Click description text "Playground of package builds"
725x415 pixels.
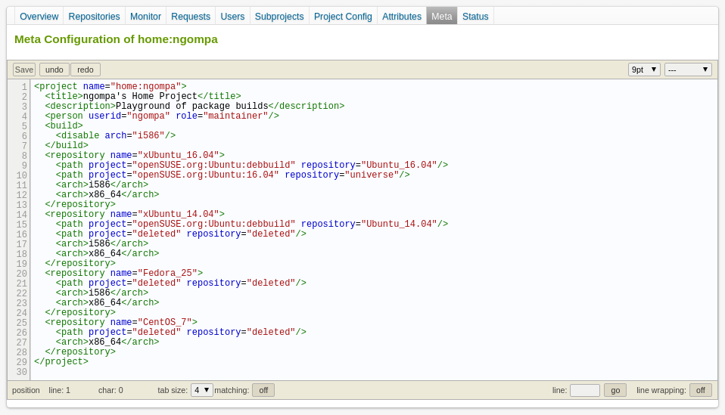tap(192, 106)
